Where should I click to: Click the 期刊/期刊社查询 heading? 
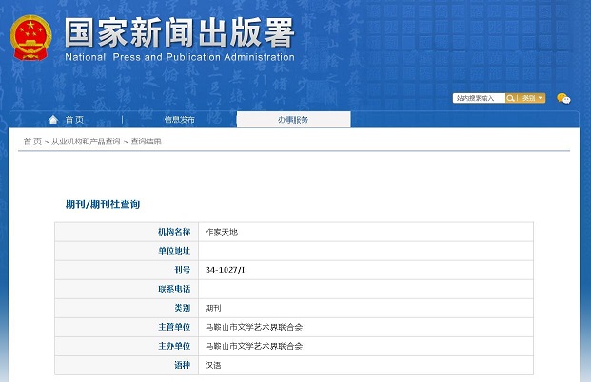103,204
